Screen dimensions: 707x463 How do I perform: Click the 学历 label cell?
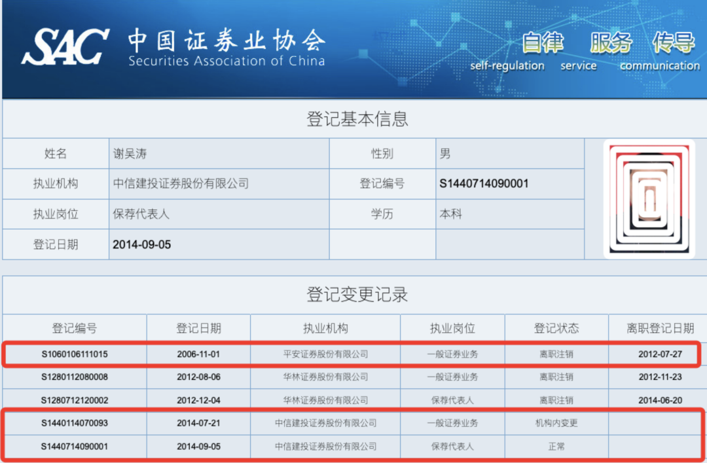coord(382,214)
